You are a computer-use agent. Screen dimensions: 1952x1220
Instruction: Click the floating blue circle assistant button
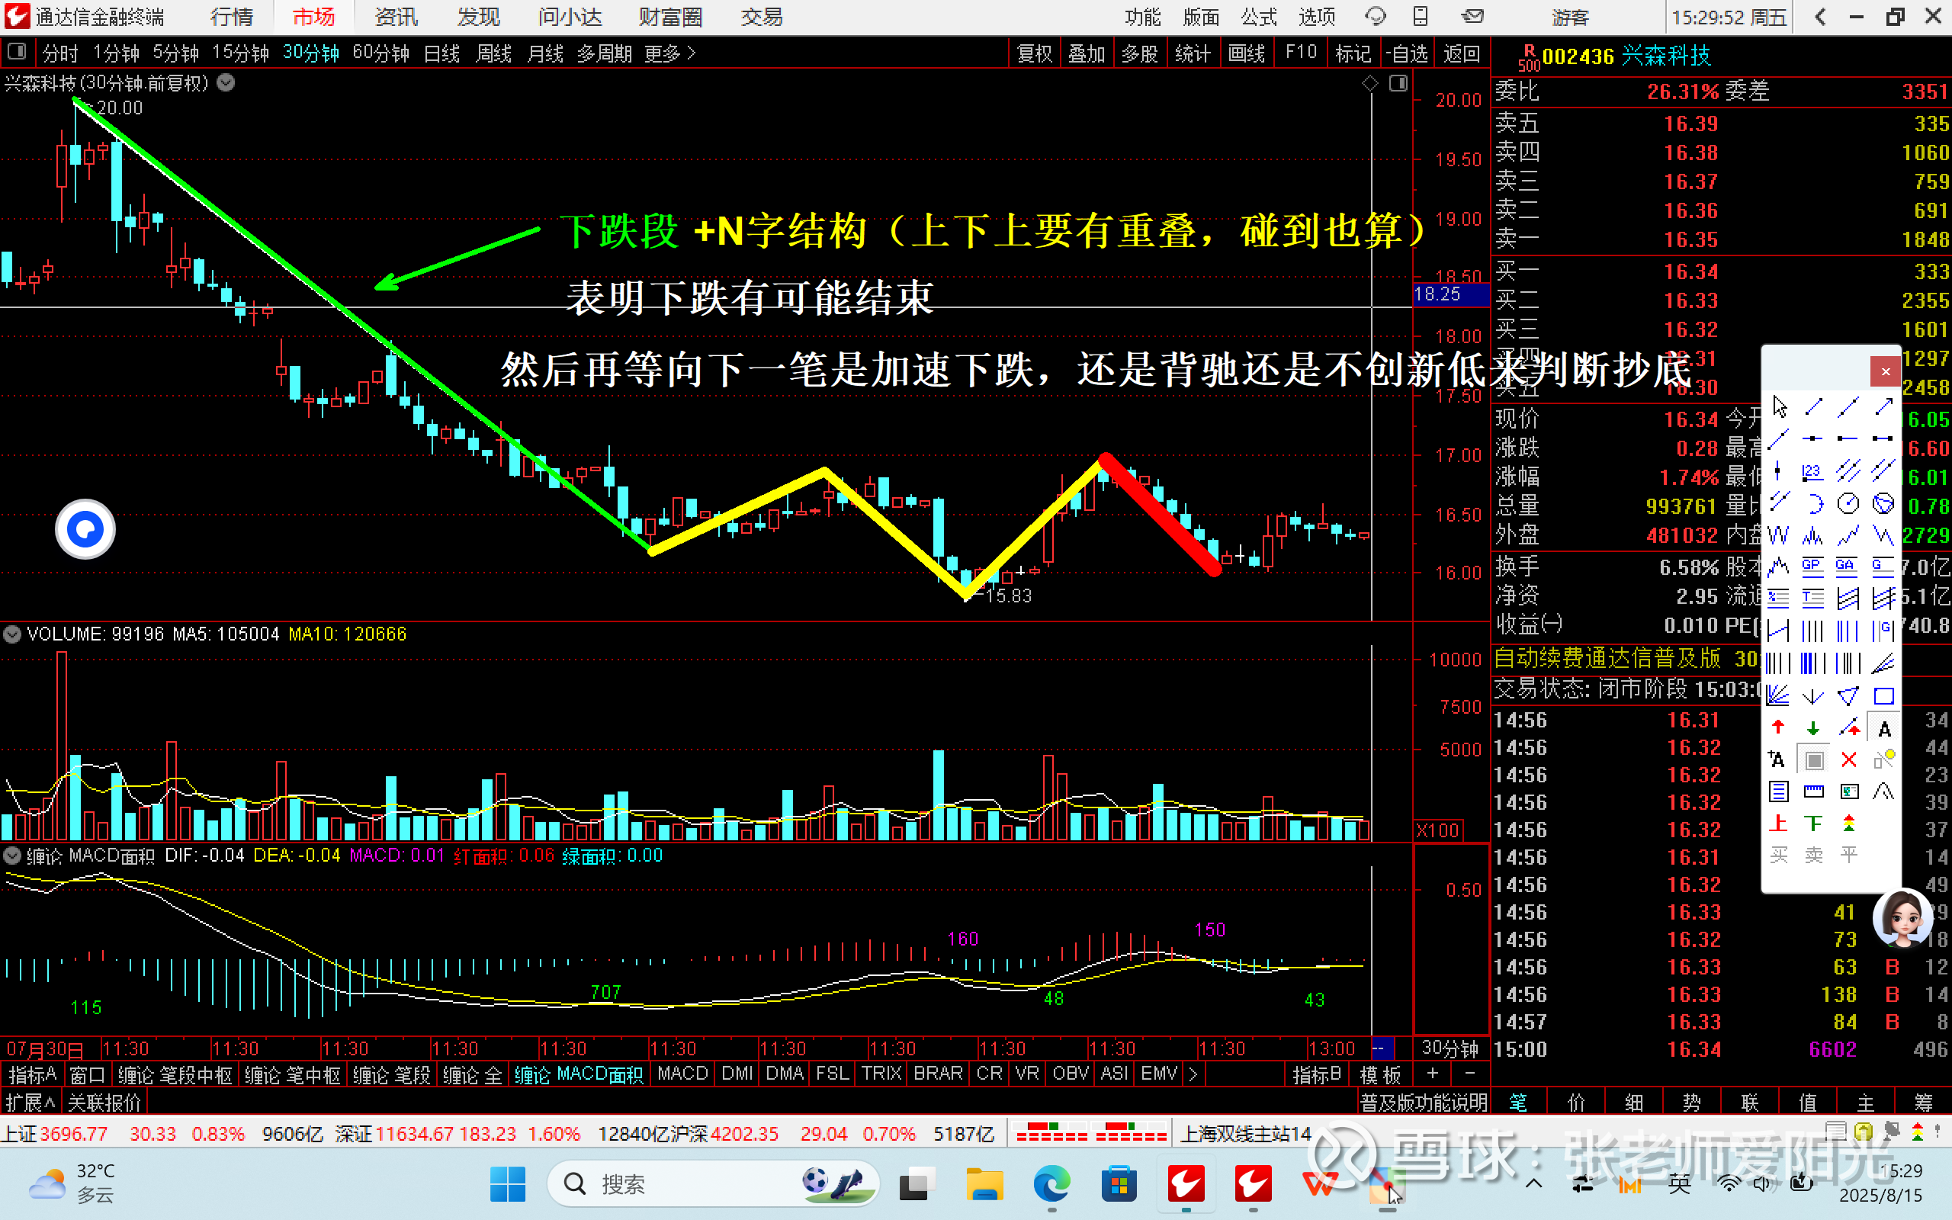tap(85, 529)
